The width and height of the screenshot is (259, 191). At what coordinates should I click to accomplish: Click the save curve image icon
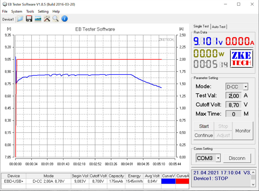click(x=38, y=19)
